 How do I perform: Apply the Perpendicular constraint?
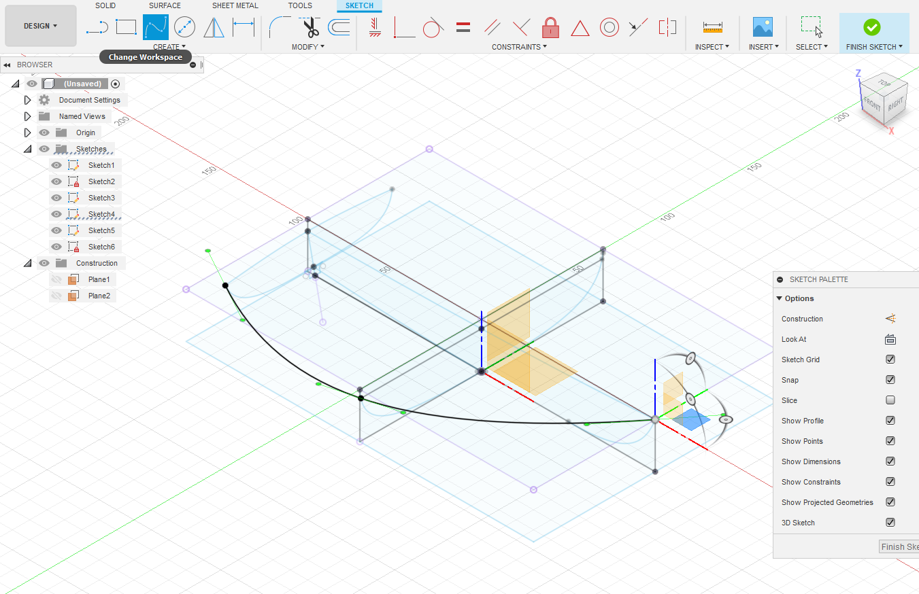[521, 27]
